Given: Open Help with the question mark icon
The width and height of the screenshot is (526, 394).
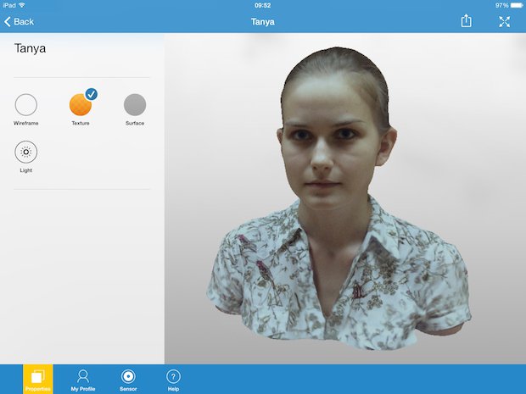Looking at the screenshot, I should point(173,375).
